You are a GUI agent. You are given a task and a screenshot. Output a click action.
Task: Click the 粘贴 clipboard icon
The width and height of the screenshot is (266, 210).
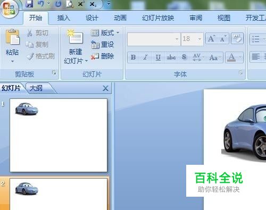(12, 37)
